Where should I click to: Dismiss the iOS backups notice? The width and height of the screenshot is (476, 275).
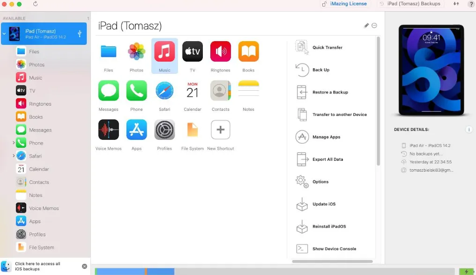84,266
